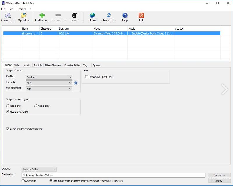
Task: Open the Format dropdown showing MP4
Action: 49,83
